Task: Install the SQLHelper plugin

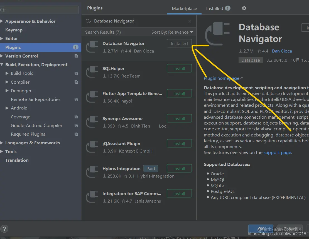Action: click(179, 68)
